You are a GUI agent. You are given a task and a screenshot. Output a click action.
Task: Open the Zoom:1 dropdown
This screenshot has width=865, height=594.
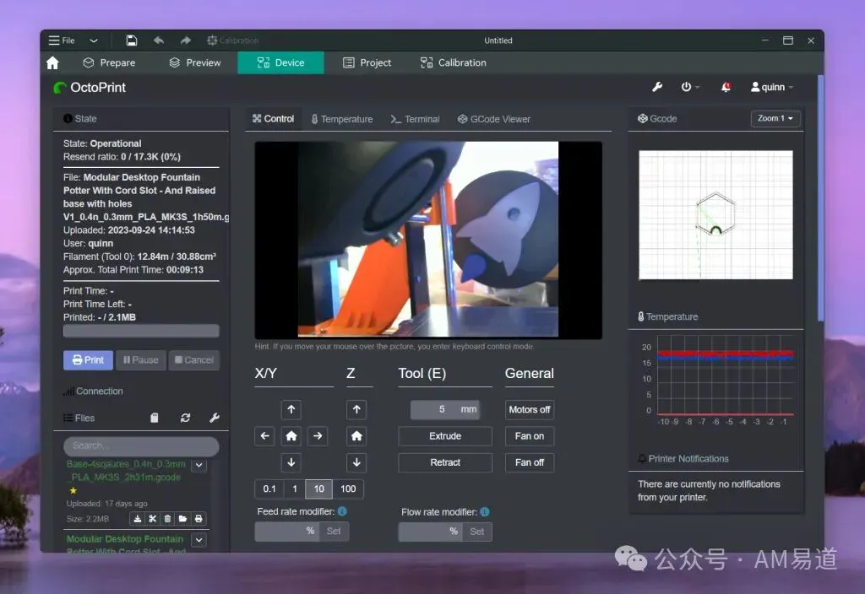coord(775,118)
